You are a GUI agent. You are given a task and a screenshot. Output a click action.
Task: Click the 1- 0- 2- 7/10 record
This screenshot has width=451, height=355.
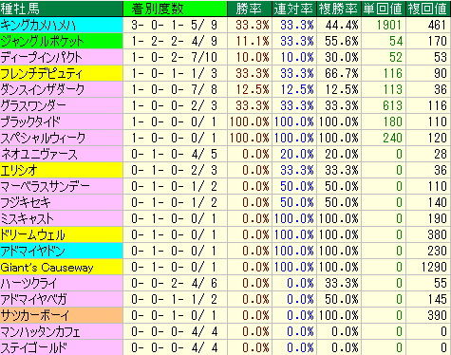[175, 57]
